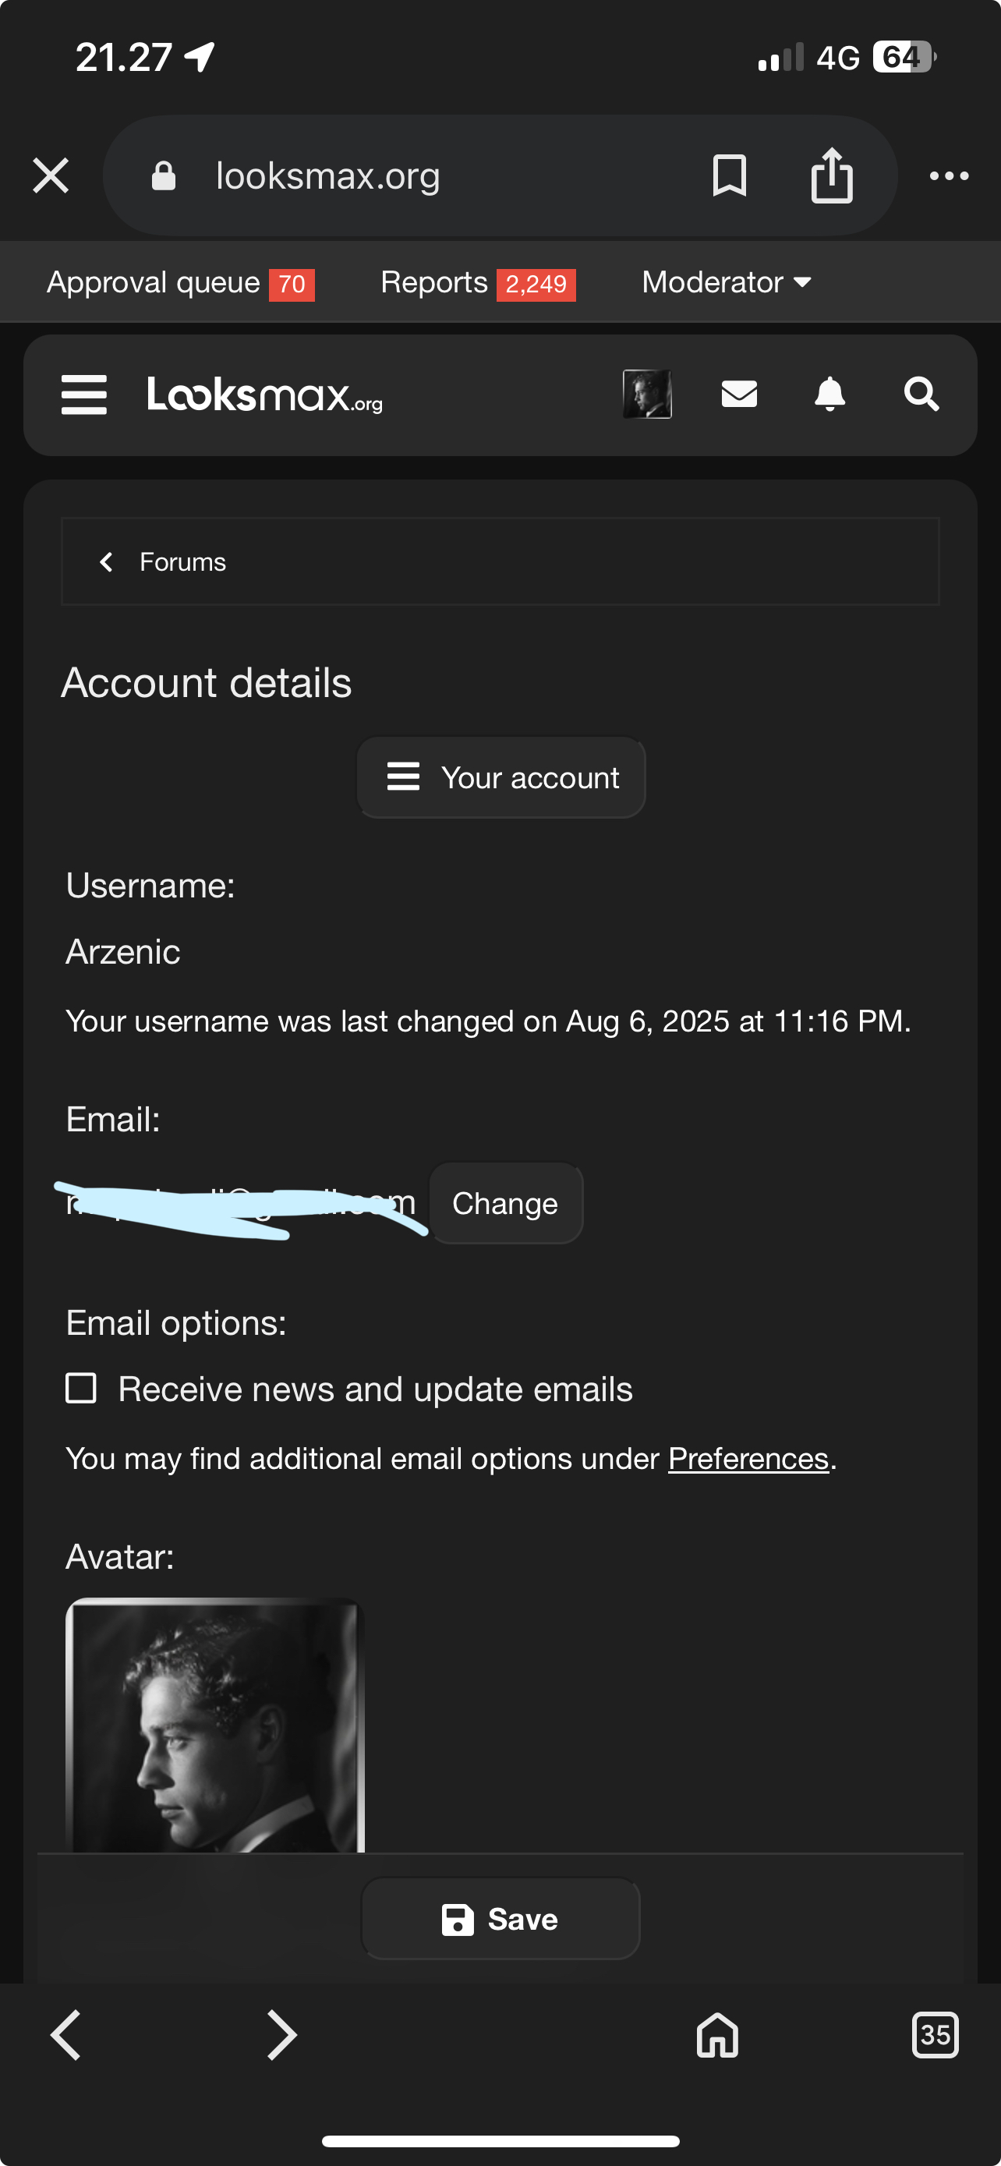Navigate back using browser arrow
The height and width of the screenshot is (2166, 1001).
66,2036
